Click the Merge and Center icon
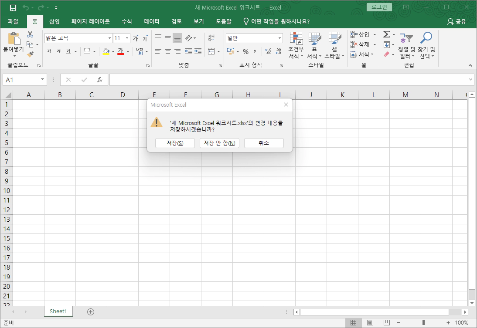Viewport: 477px width, 328px height. (211, 51)
